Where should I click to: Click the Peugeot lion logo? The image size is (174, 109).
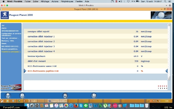click(5, 15)
